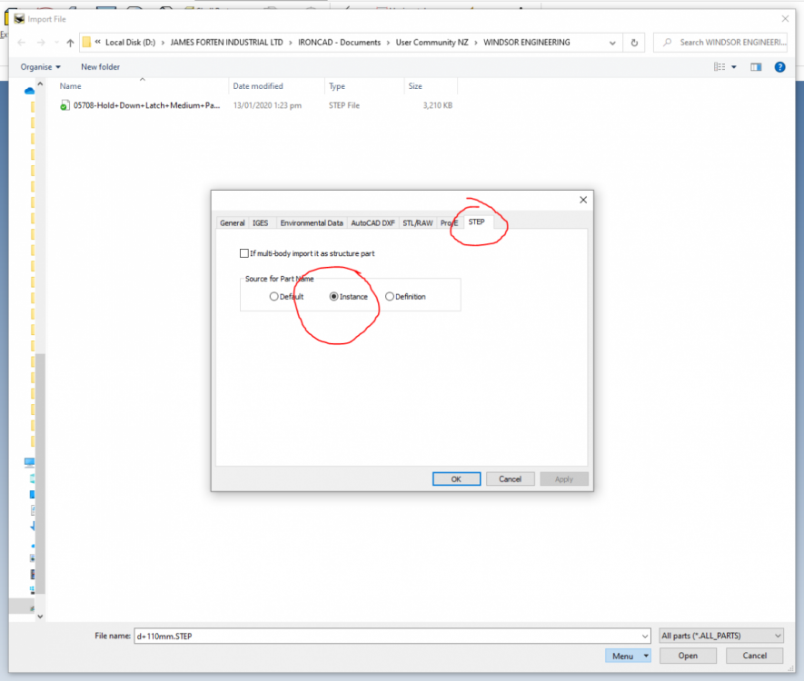Select the 05708-Hold+Down+Latch STEP file icon
The image size is (804, 681).
click(x=65, y=105)
